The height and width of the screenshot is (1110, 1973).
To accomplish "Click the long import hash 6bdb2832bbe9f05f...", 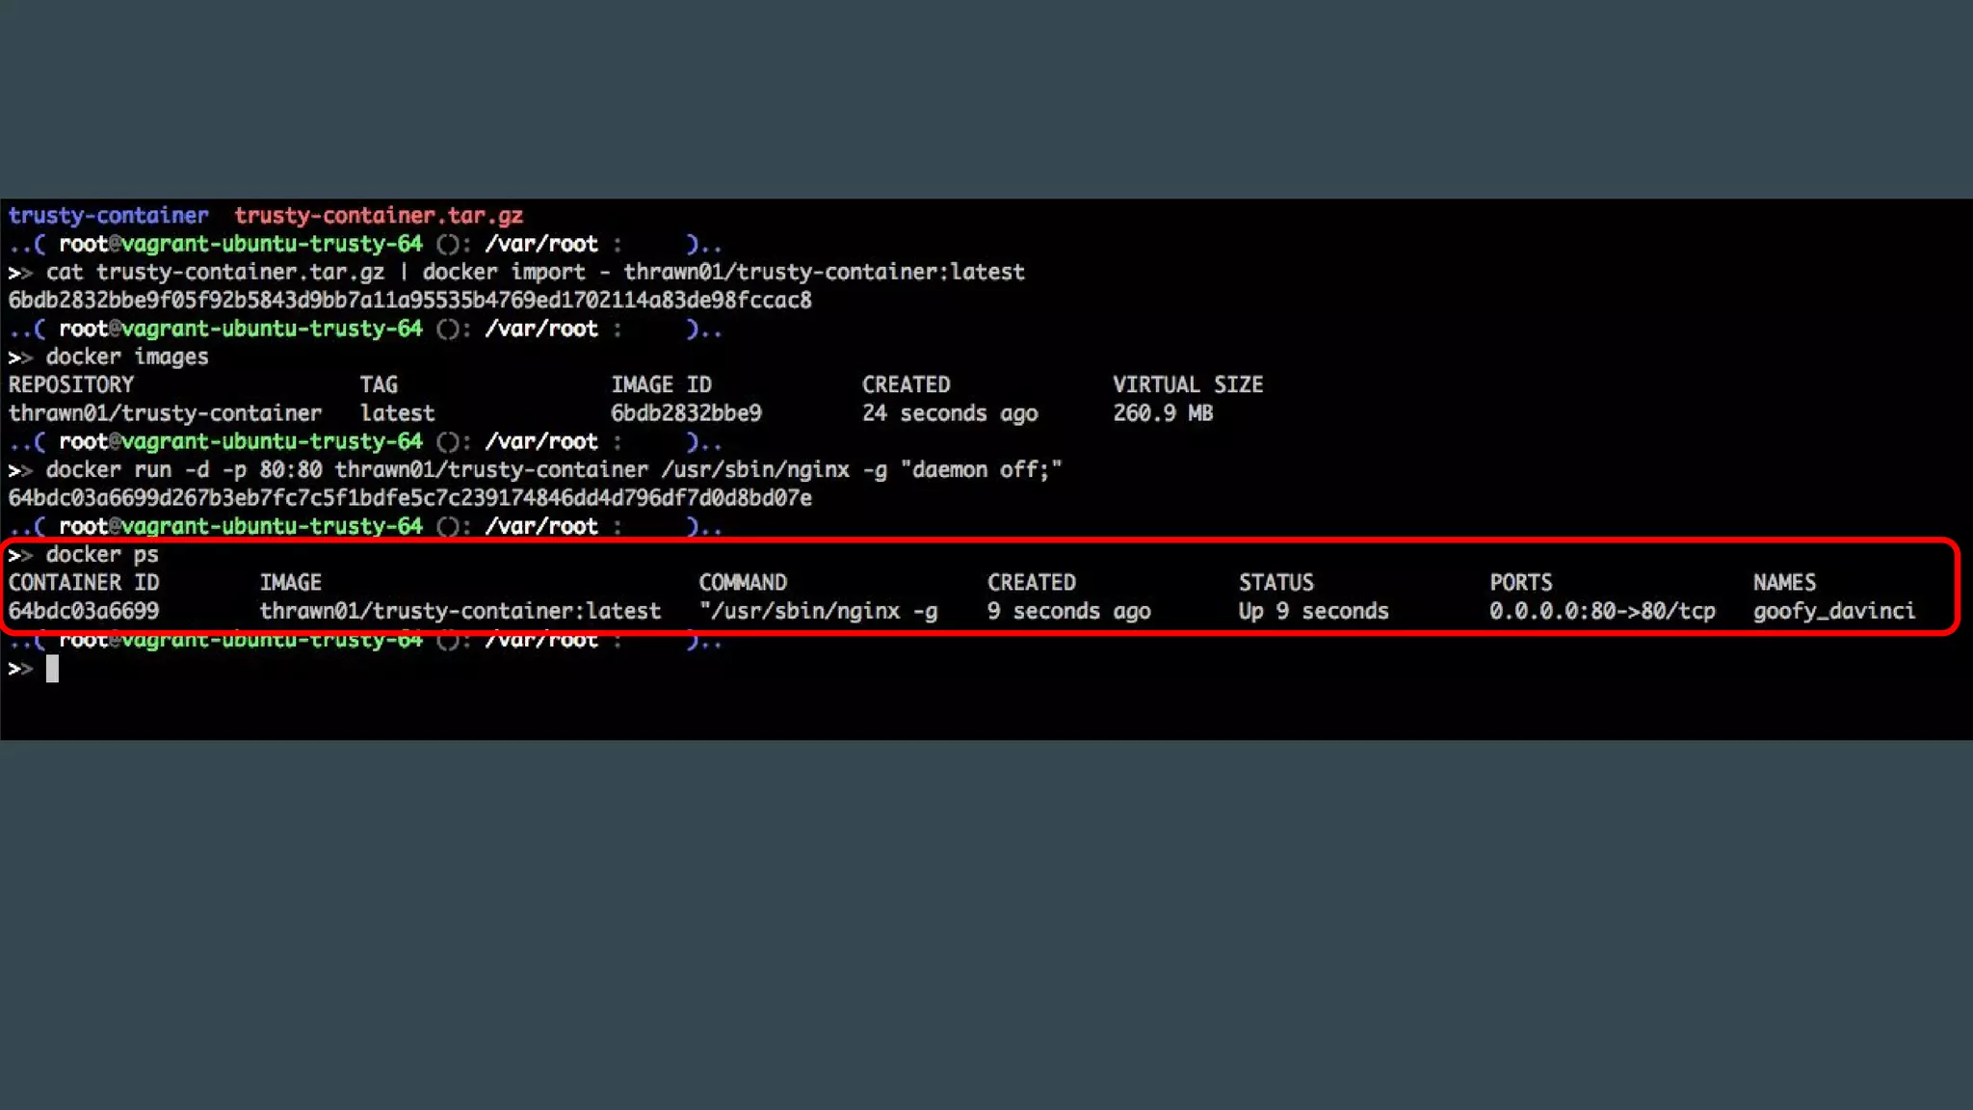I will coord(409,301).
